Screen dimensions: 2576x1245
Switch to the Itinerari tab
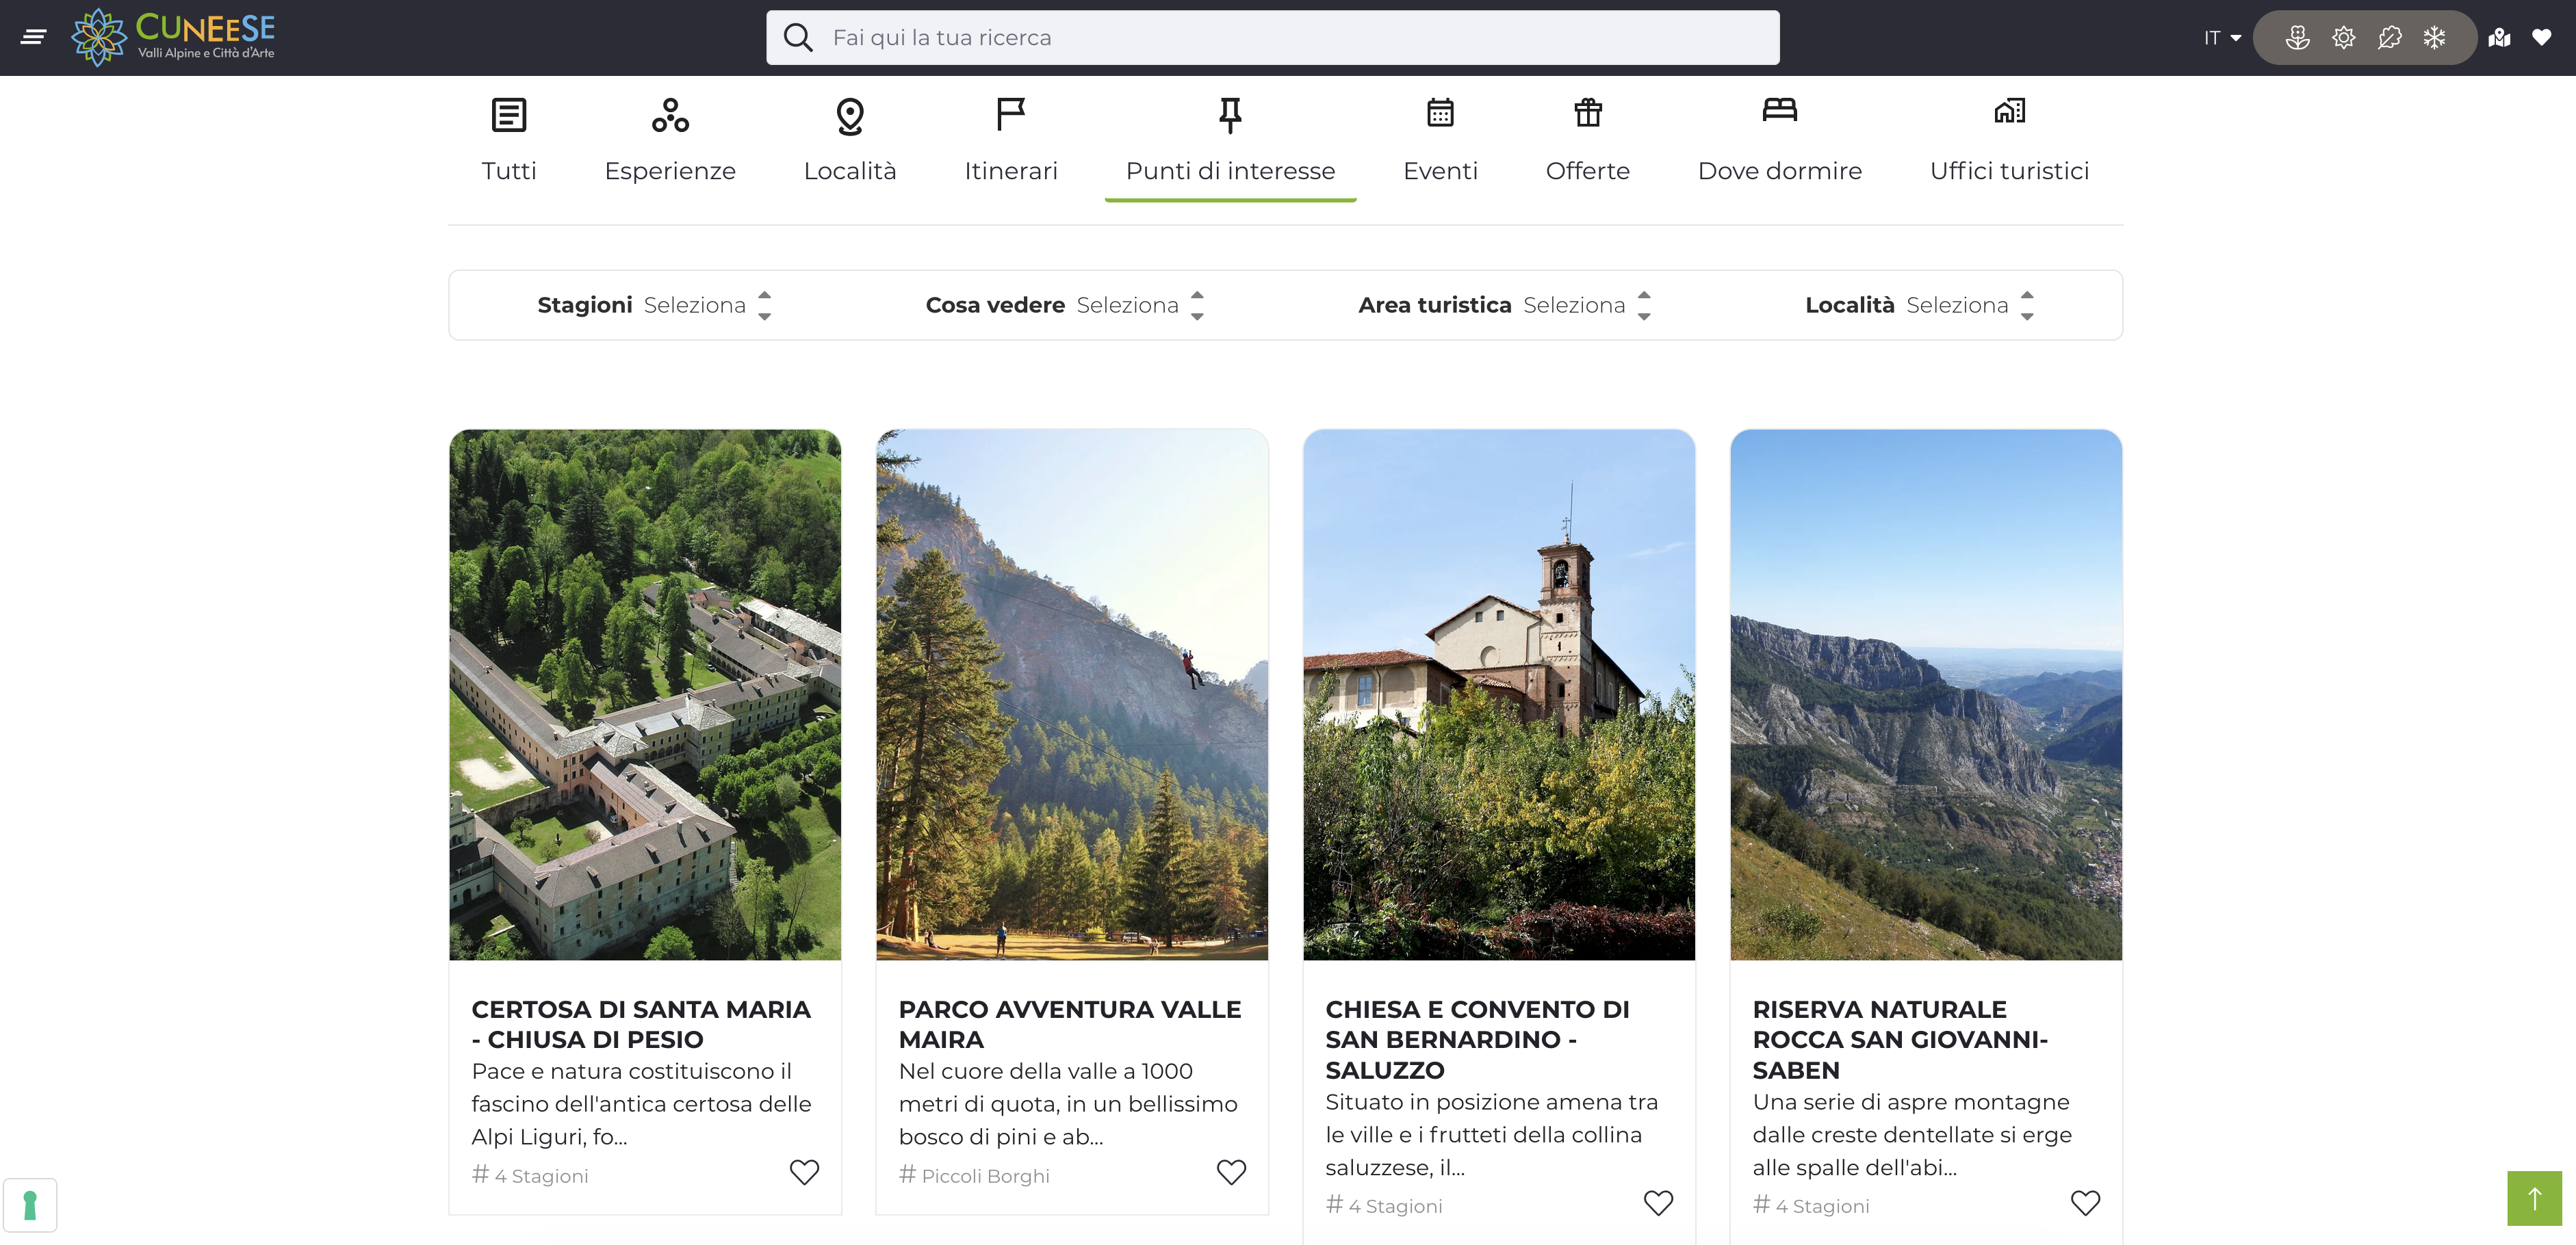[x=1011, y=142]
